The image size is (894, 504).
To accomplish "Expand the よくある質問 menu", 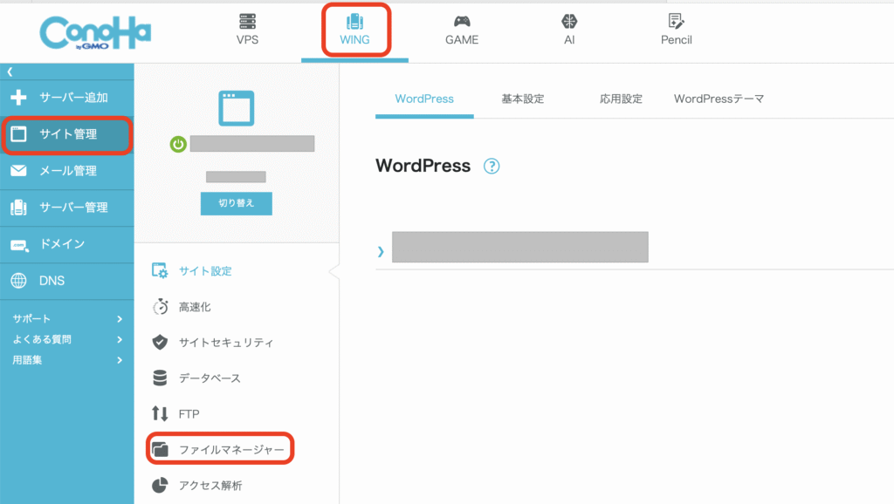I will 67,339.
